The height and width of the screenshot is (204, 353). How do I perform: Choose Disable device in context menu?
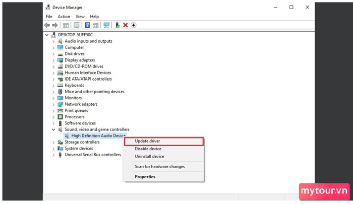pos(164,149)
